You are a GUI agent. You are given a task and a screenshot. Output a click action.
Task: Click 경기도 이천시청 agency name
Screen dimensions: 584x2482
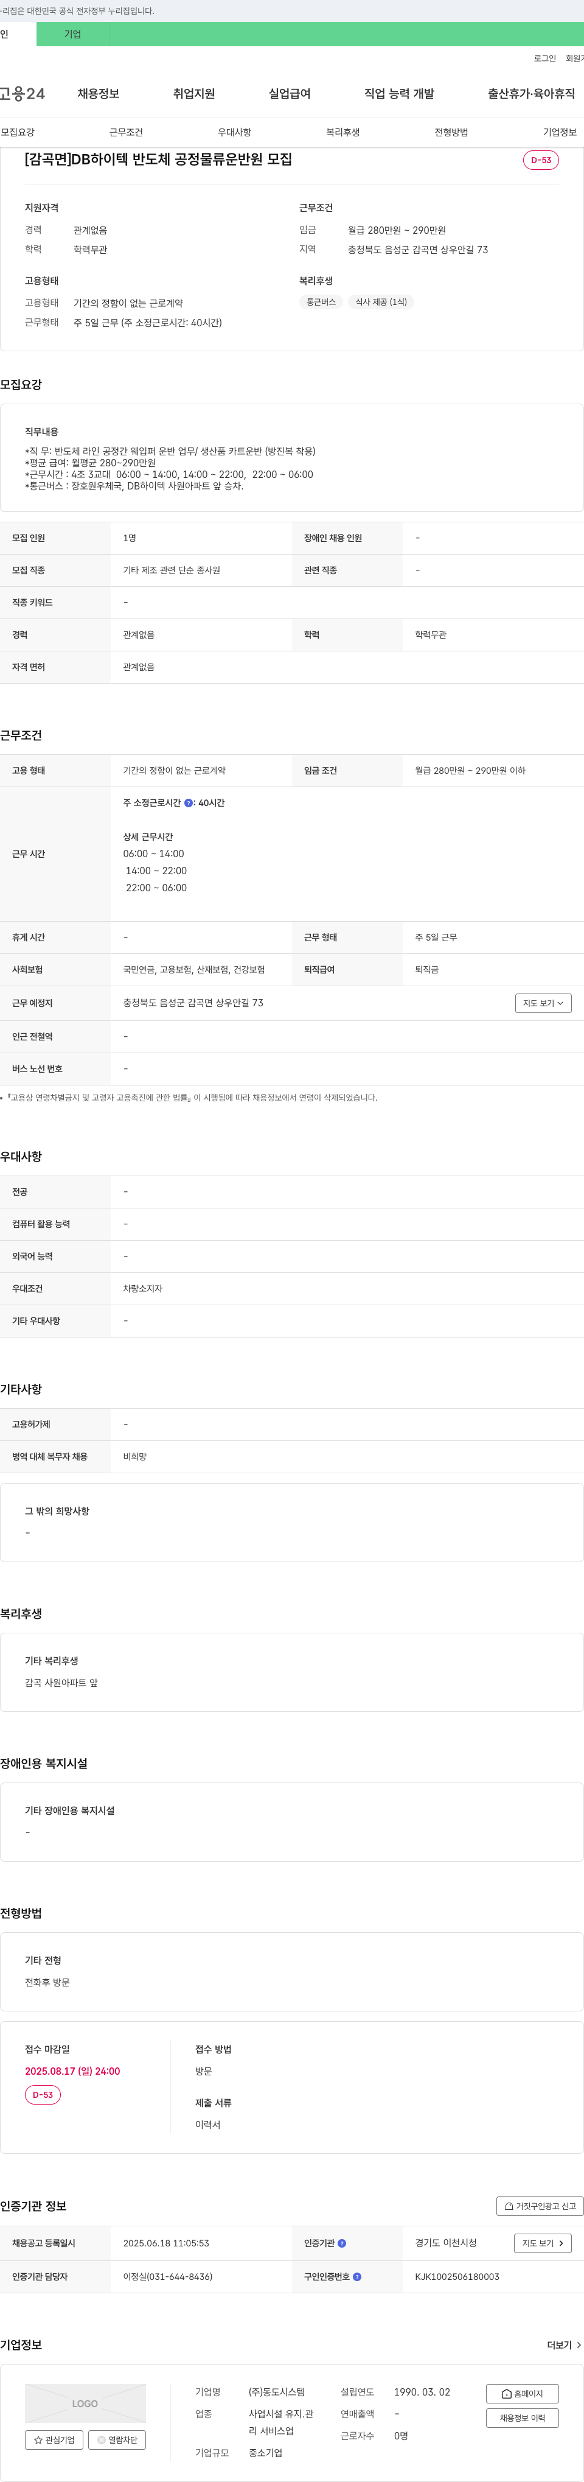[x=445, y=2243]
